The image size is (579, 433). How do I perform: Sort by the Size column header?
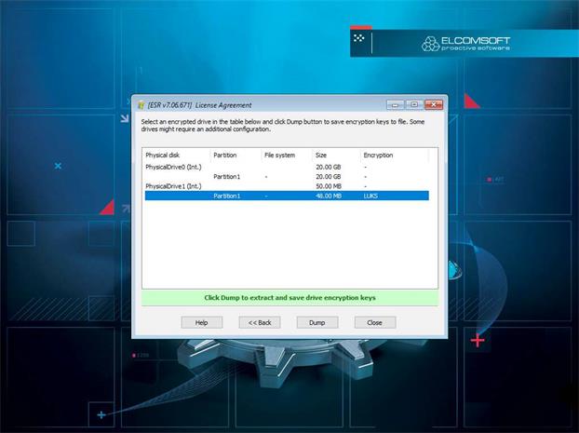(x=335, y=156)
